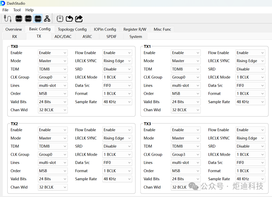The width and height of the screenshot is (272, 197).
Task: Switch to the ADC/DAC sub-tab
Action: point(63,37)
